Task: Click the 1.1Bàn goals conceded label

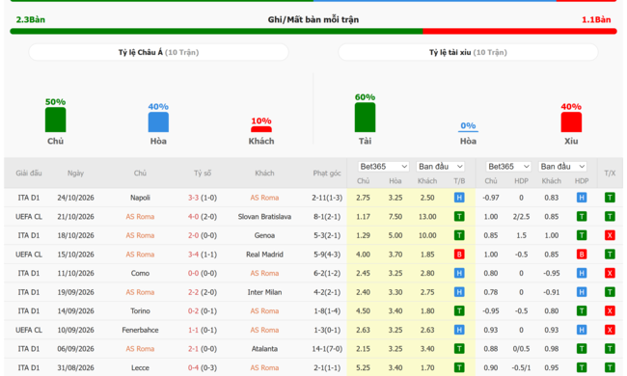Action: 596,19
